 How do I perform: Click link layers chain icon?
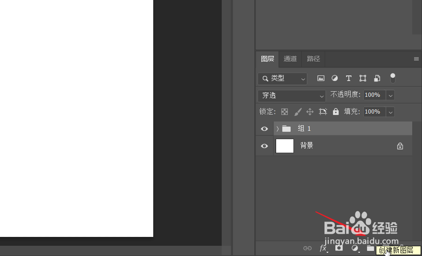point(307,248)
